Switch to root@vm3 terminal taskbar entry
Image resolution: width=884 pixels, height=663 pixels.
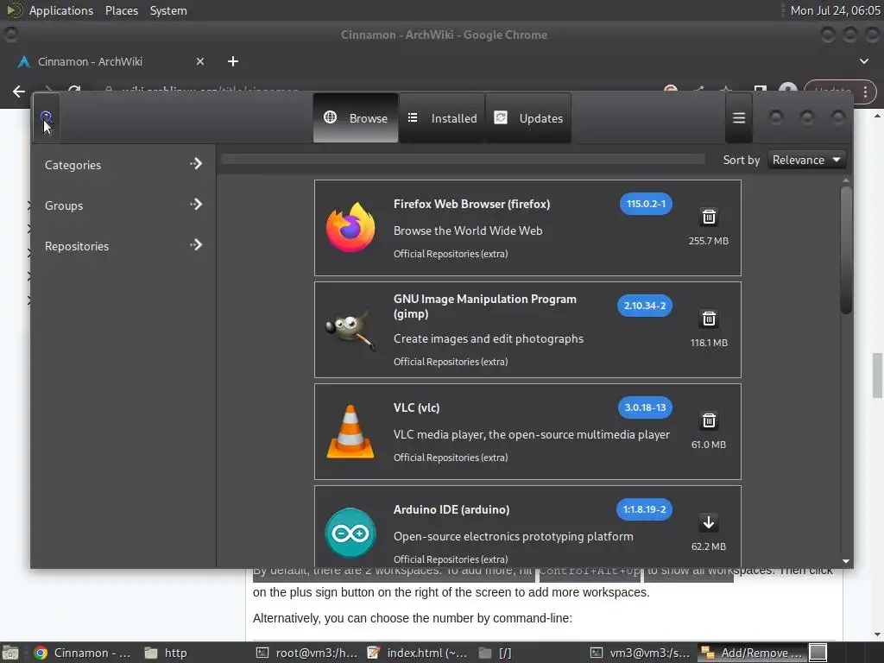(x=308, y=653)
